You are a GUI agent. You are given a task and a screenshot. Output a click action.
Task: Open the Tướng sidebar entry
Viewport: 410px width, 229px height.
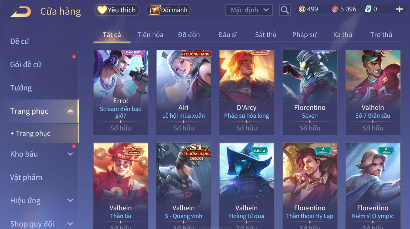tap(21, 88)
